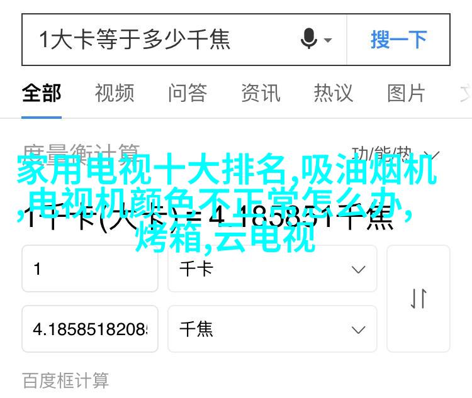
Task: Open the 热议 tab
Action: pos(334,93)
